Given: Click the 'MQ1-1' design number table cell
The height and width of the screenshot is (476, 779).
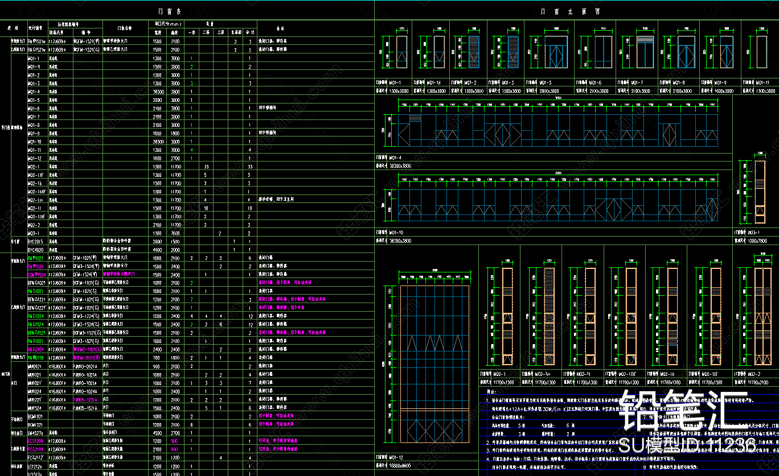Looking at the screenshot, I should click(34, 58).
